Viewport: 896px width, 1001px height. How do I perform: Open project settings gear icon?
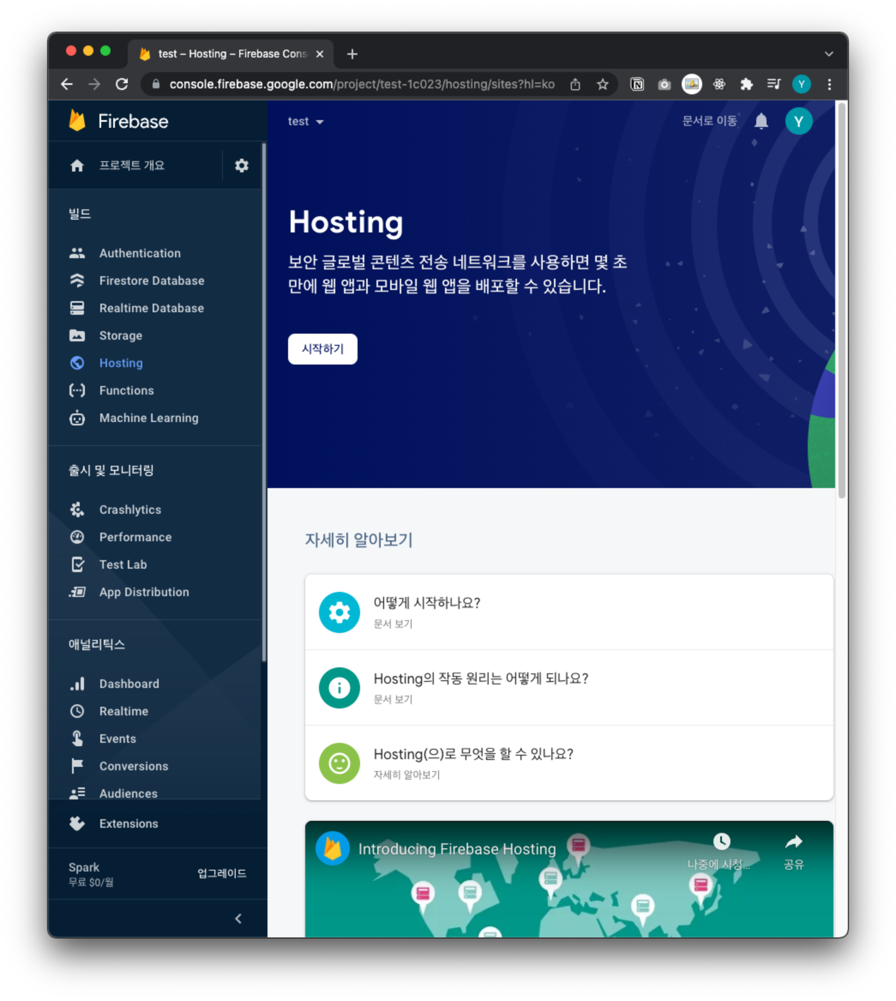(x=241, y=166)
